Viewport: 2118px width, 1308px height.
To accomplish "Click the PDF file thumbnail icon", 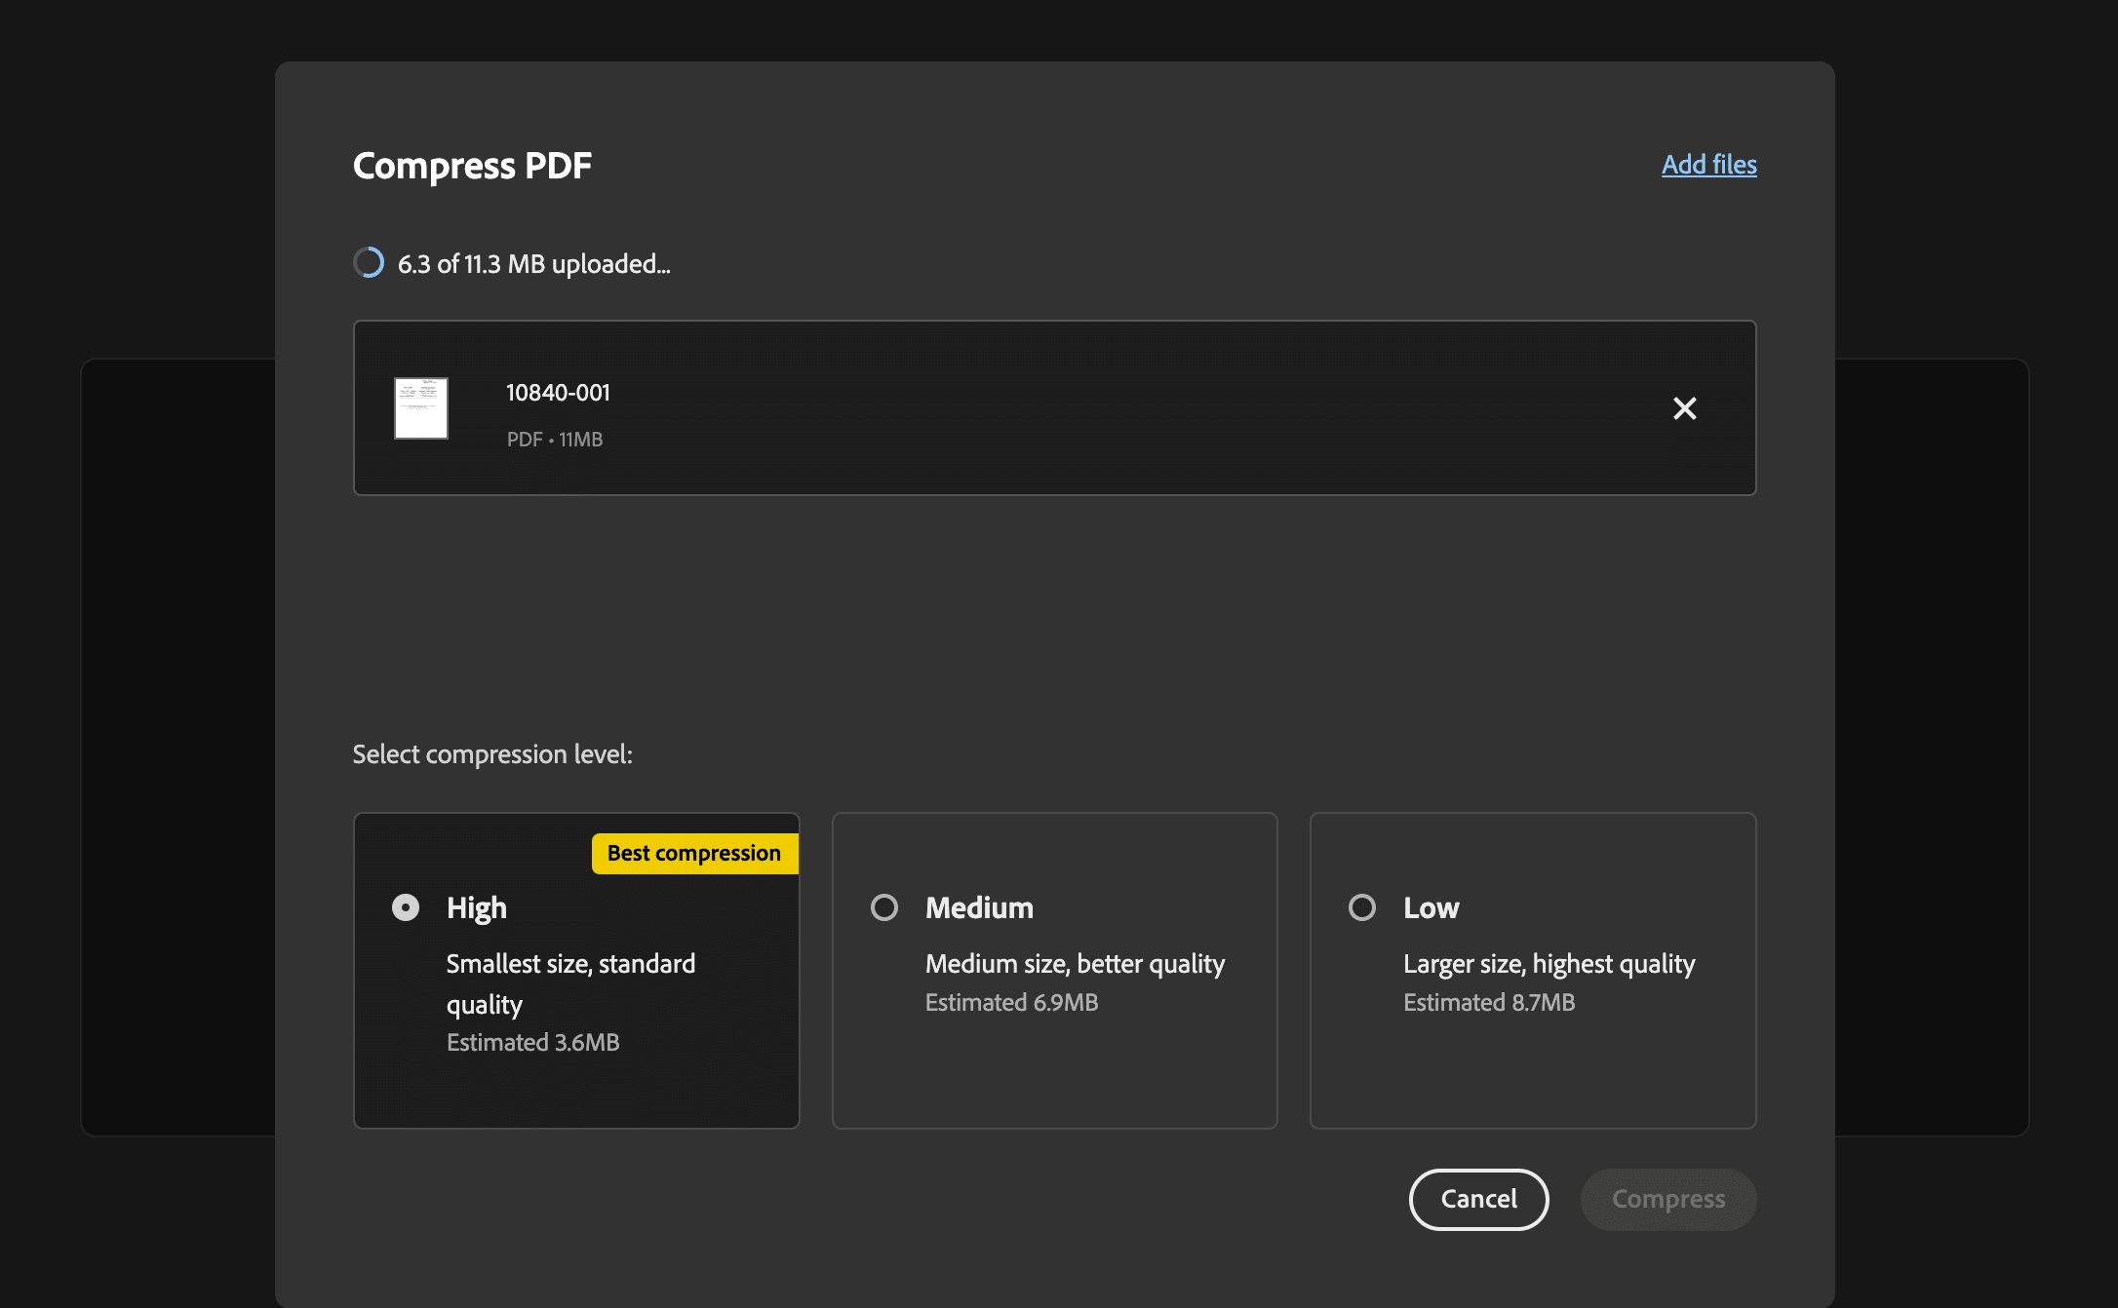I will (422, 406).
